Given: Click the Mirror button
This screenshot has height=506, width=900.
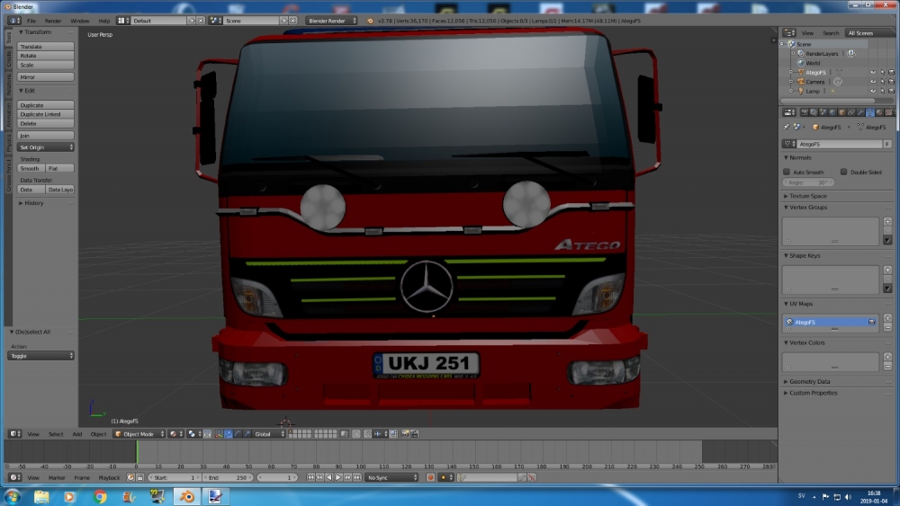Looking at the screenshot, I should pos(45,76).
